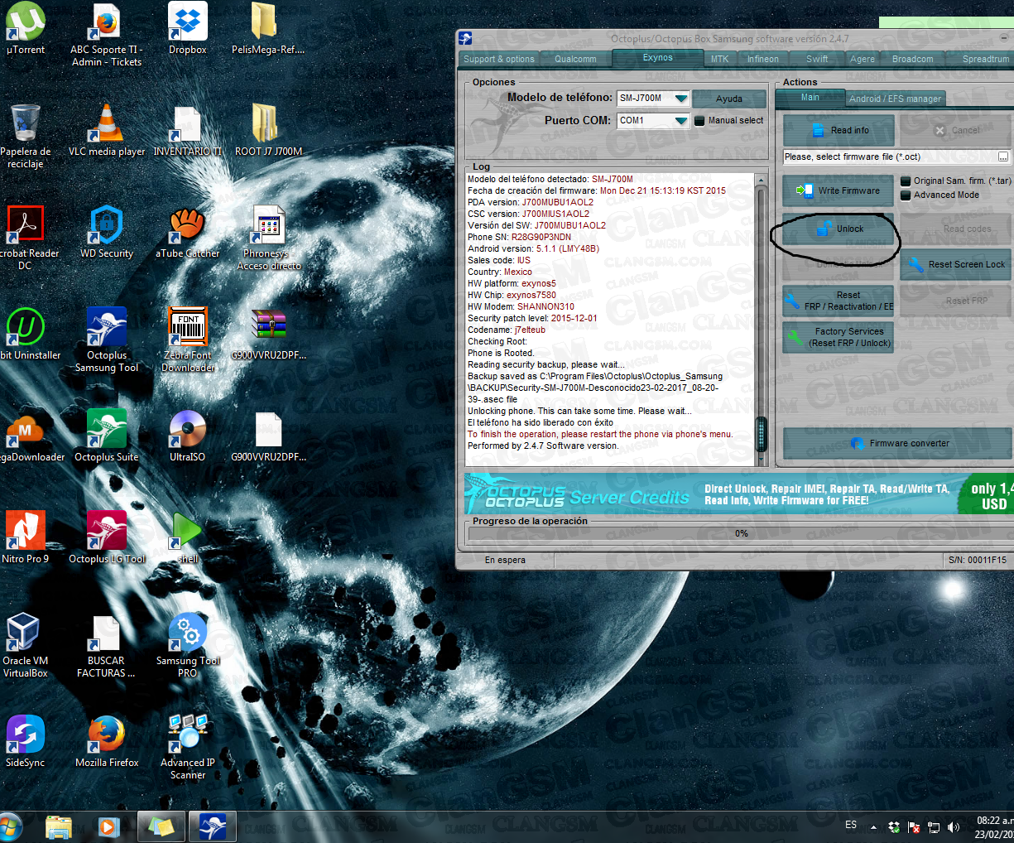Open the Papelera de reciclaje icon

click(x=26, y=137)
